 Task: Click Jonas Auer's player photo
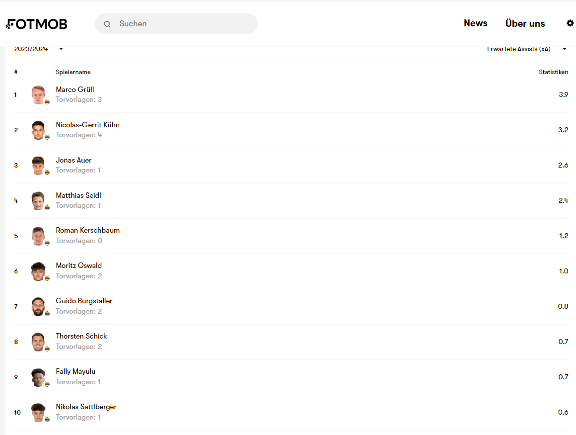pos(38,166)
